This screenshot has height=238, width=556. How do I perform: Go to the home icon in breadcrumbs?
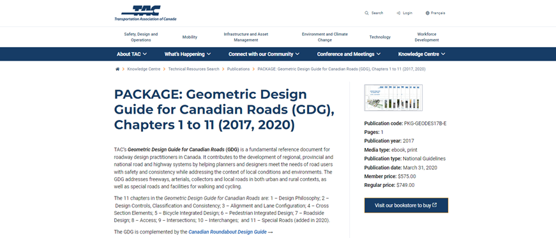coord(117,69)
